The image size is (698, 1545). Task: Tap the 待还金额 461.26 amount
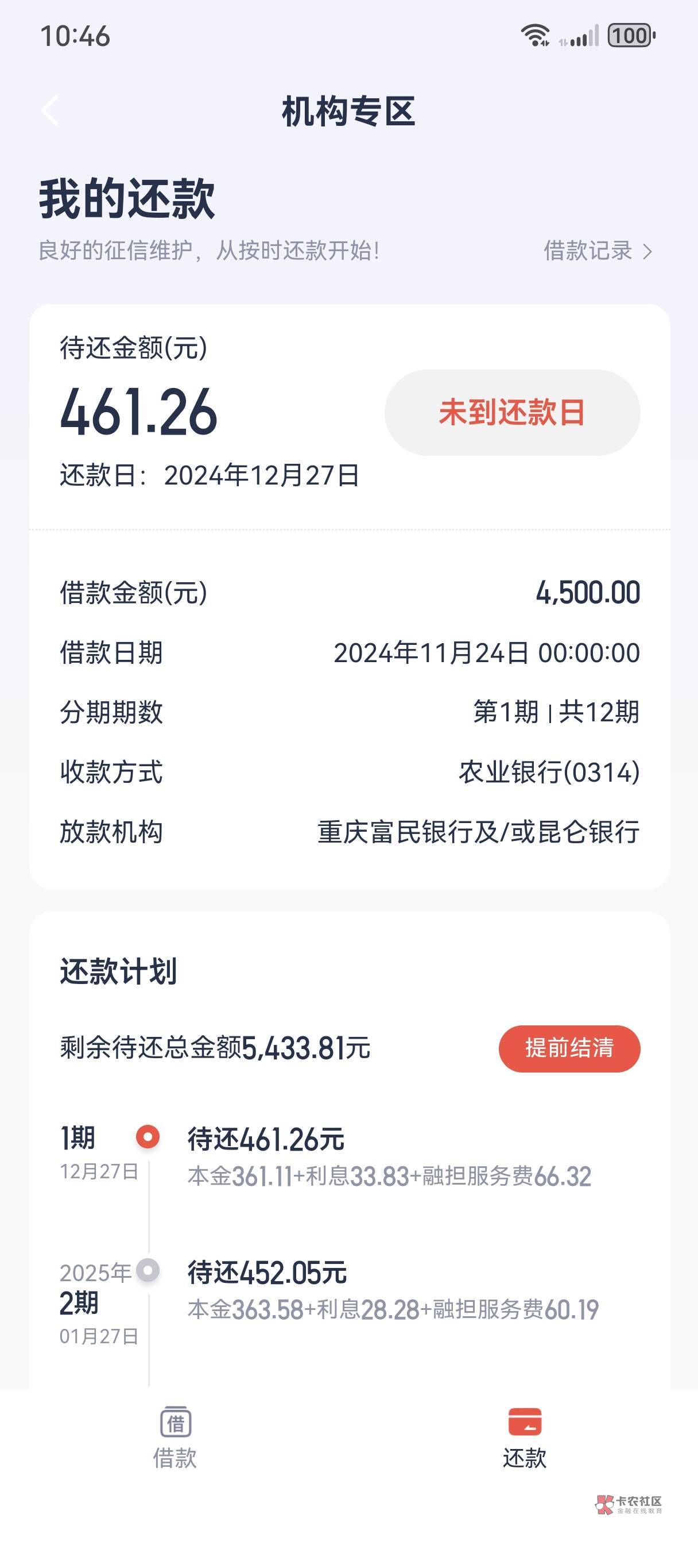(x=139, y=412)
